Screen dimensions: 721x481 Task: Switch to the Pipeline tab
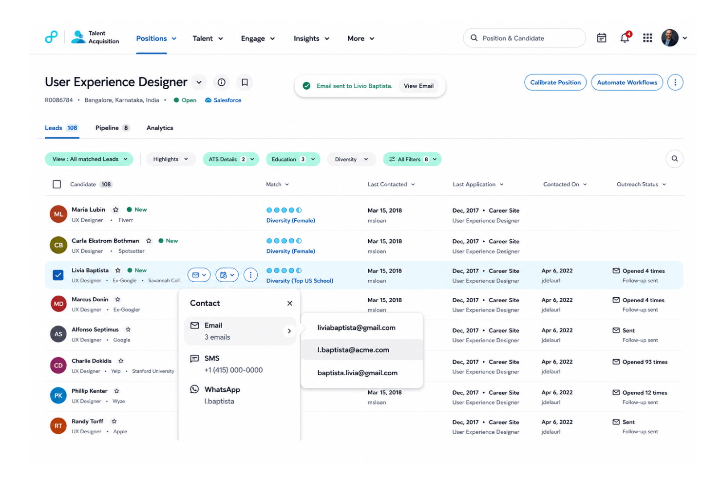point(113,128)
